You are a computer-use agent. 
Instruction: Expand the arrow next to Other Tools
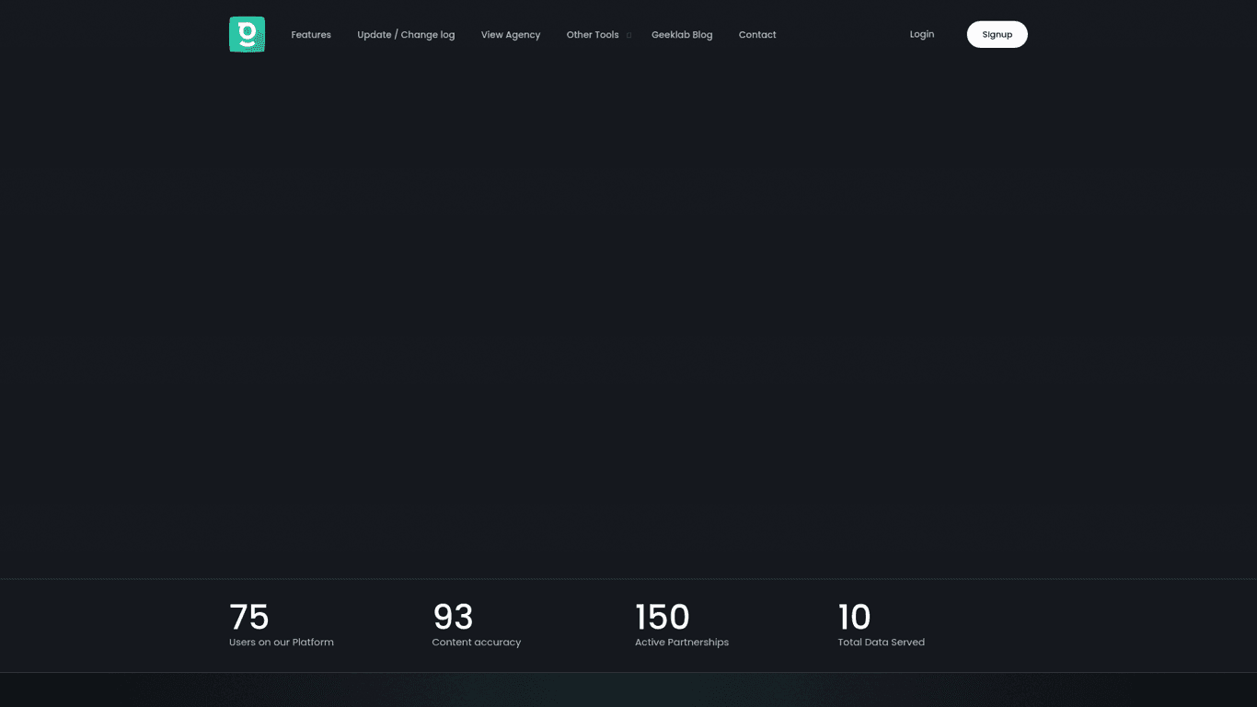[628, 35]
